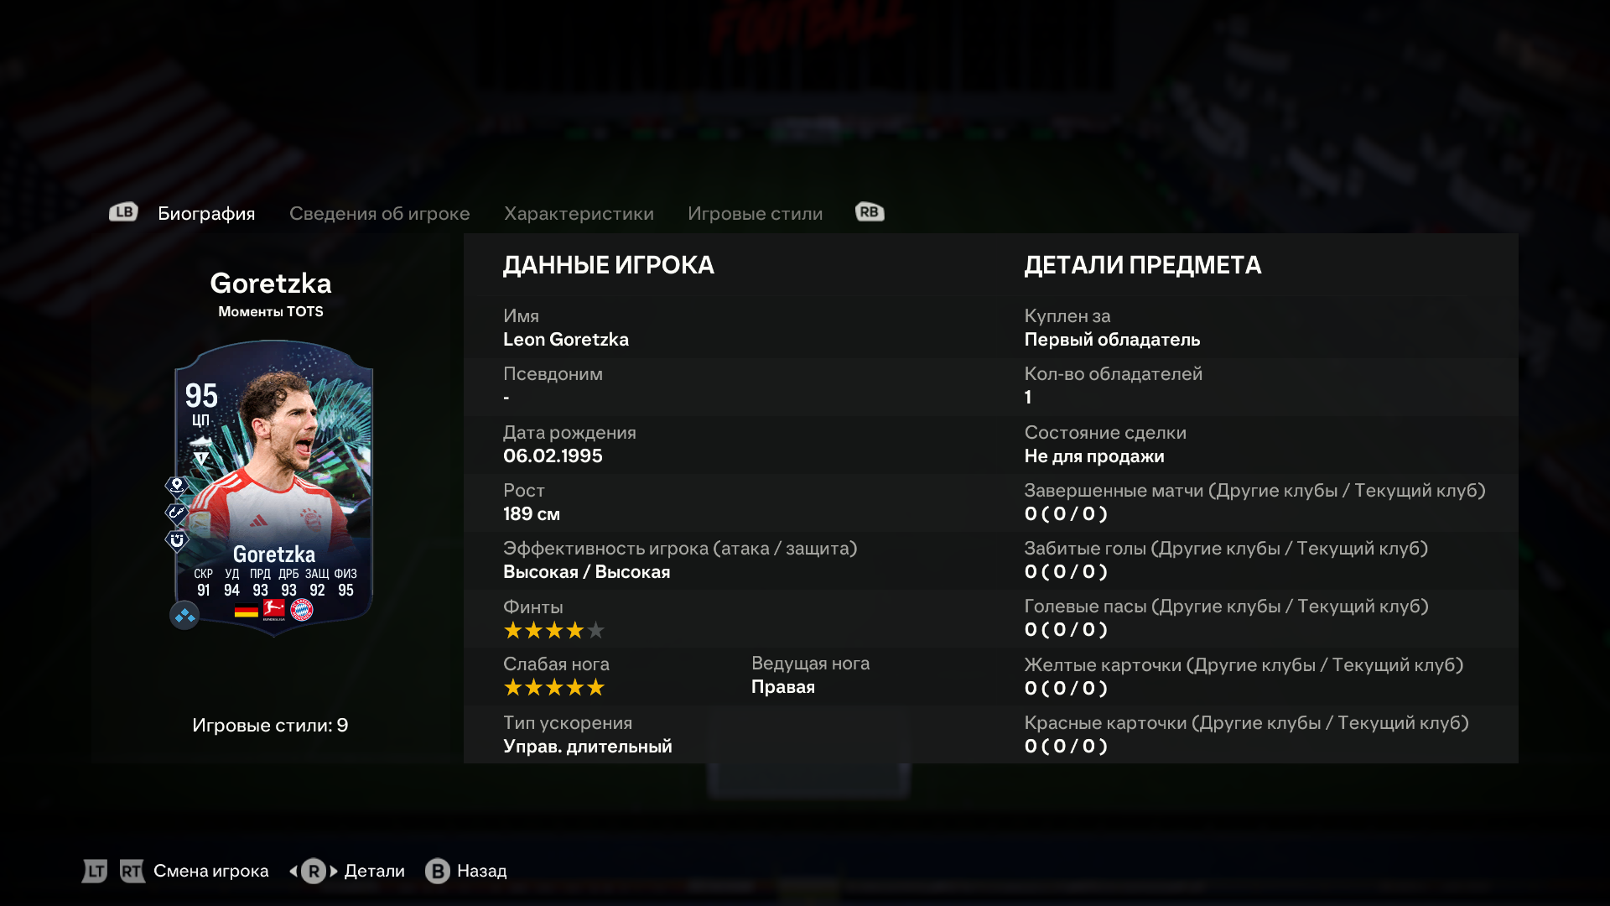
Task: Click the Финты star rating
Action: point(554,630)
